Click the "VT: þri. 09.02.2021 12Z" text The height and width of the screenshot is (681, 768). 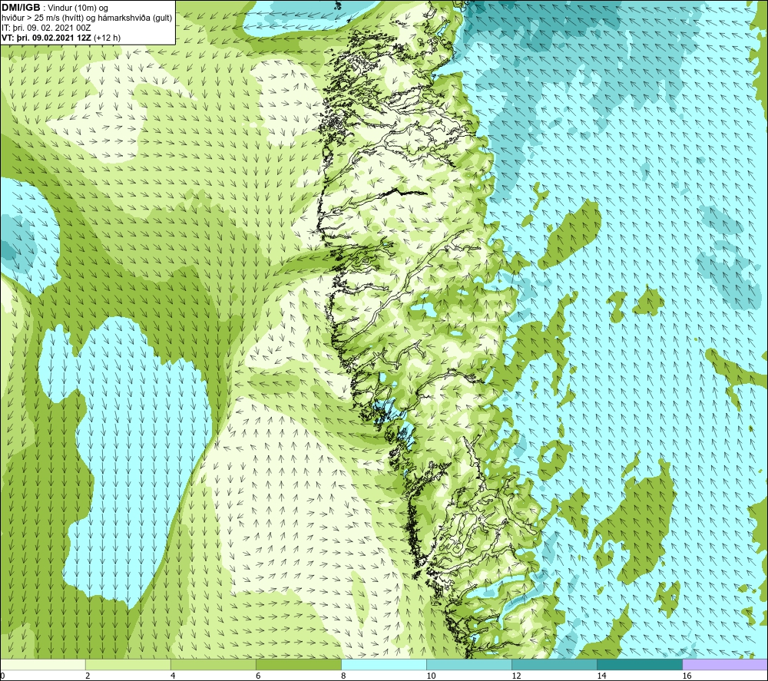tap(47, 38)
